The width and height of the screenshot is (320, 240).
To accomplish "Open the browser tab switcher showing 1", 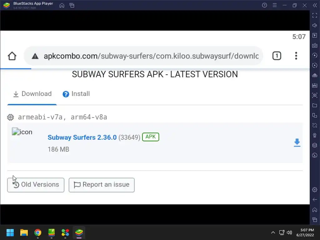I will pos(277,56).
